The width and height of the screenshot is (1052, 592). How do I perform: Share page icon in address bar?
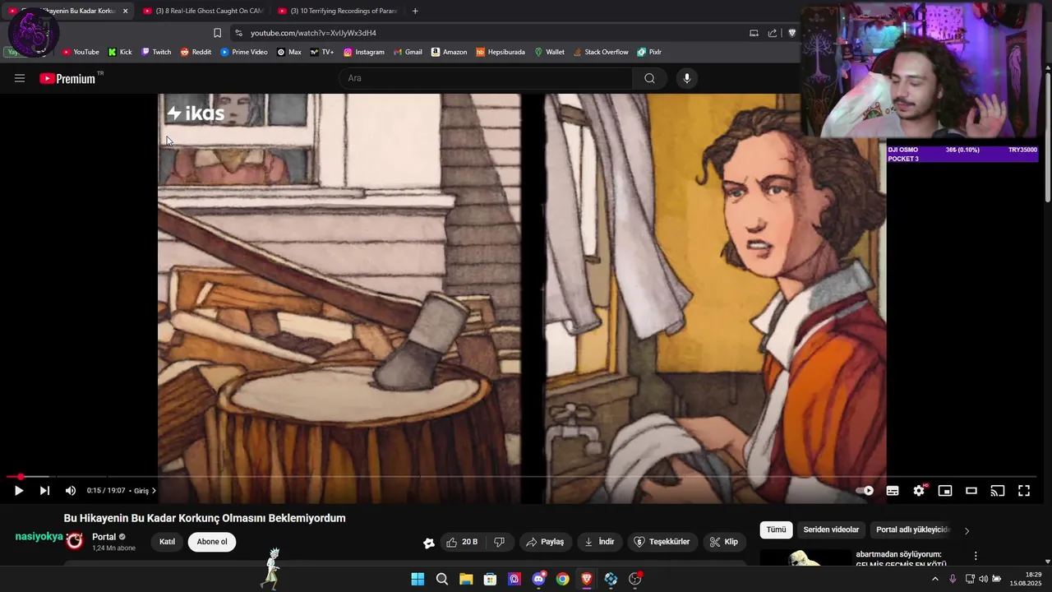(773, 33)
